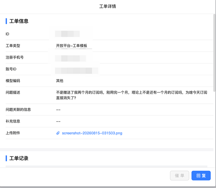Click the paperclip attachment icon
Screen dimensions: 216x188
[58, 133]
